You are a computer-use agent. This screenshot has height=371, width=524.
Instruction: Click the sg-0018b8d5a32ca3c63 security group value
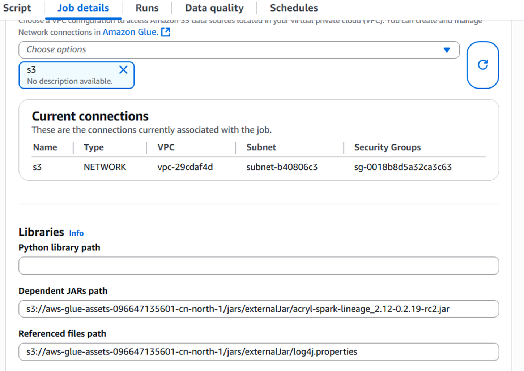(403, 167)
